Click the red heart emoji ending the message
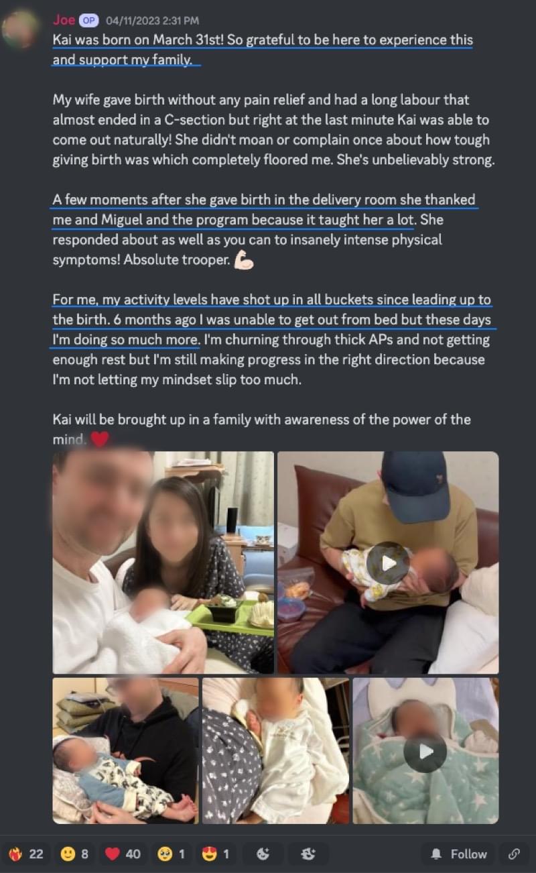The width and height of the screenshot is (536, 873). [100, 440]
